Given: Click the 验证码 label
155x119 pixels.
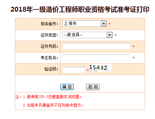Looking at the screenshot, I should click(x=51, y=69).
